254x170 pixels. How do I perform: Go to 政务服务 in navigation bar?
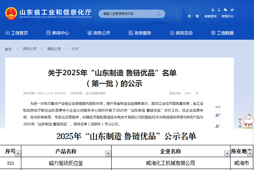click(140, 33)
